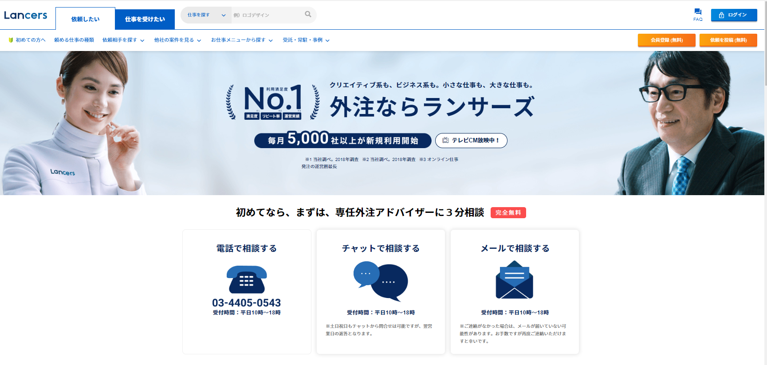Switch to the 仕事を受けたい tab

pos(145,19)
